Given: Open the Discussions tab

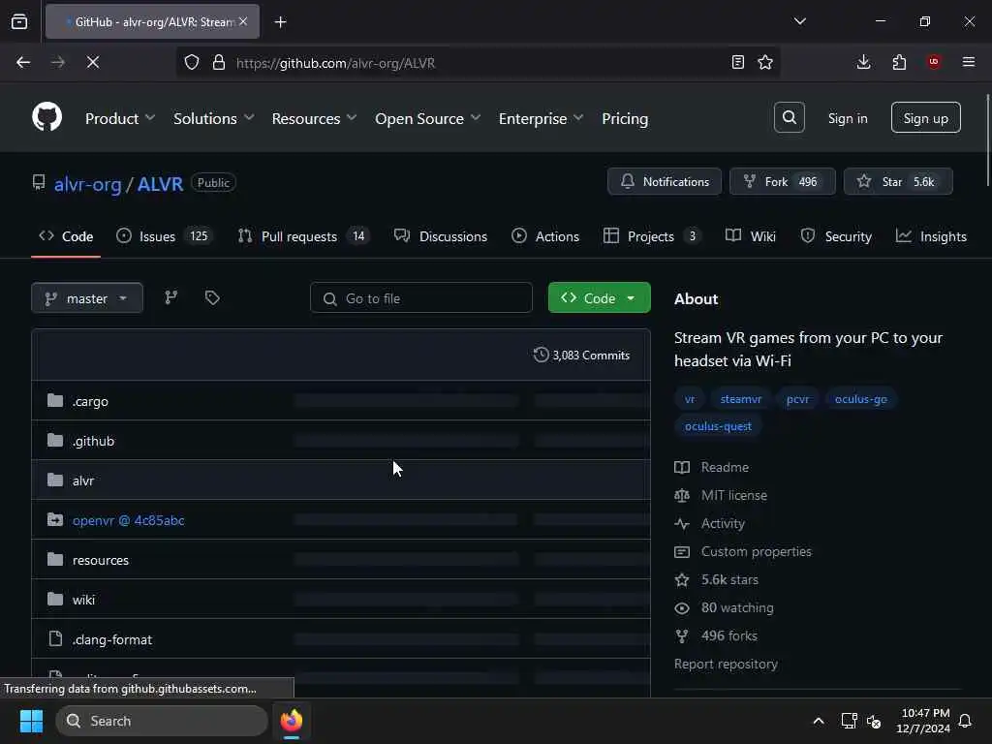Looking at the screenshot, I should (441, 236).
